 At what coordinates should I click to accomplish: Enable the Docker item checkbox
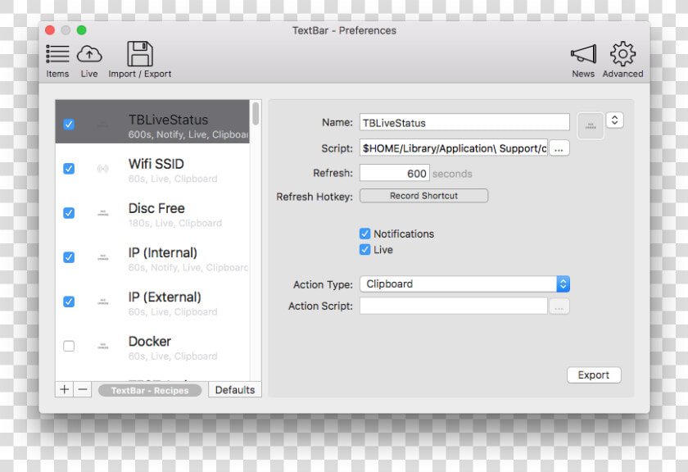tap(69, 346)
